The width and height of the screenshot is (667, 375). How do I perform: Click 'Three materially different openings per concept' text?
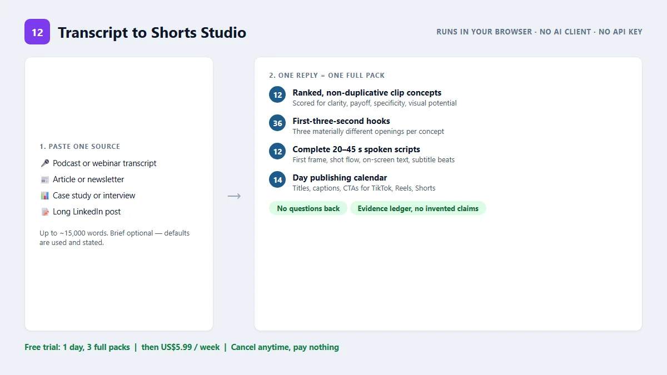[369, 132]
